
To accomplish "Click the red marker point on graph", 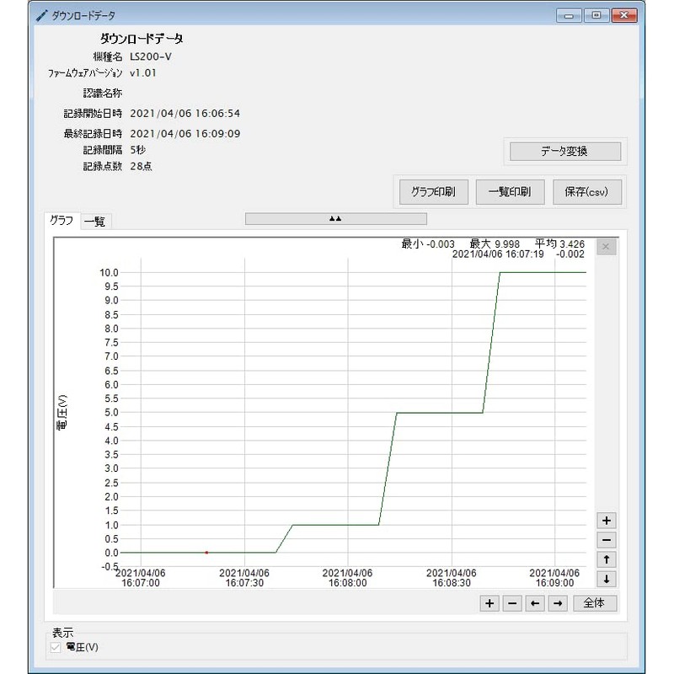I will [206, 553].
